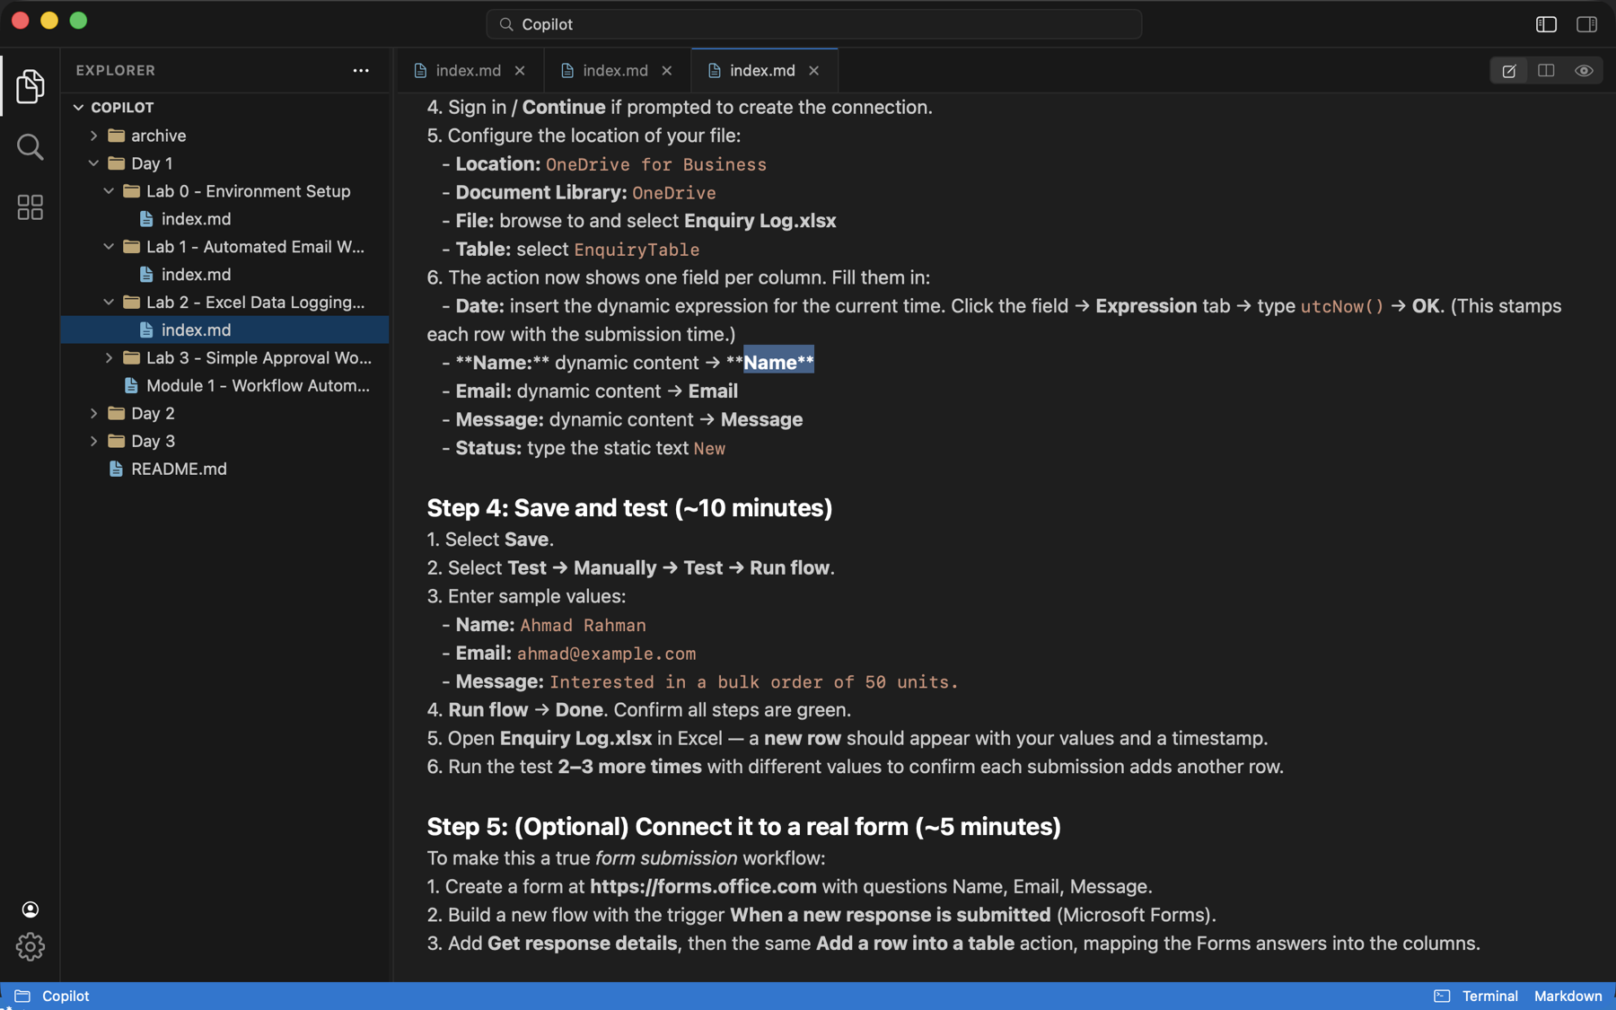The height and width of the screenshot is (1010, 1616).
Task: Close the second index.md tab
Action: [667, 70]
